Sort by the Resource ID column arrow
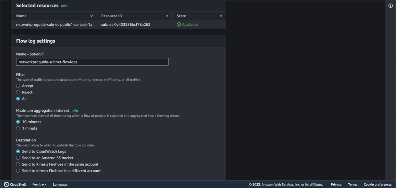 coord(167,16)
